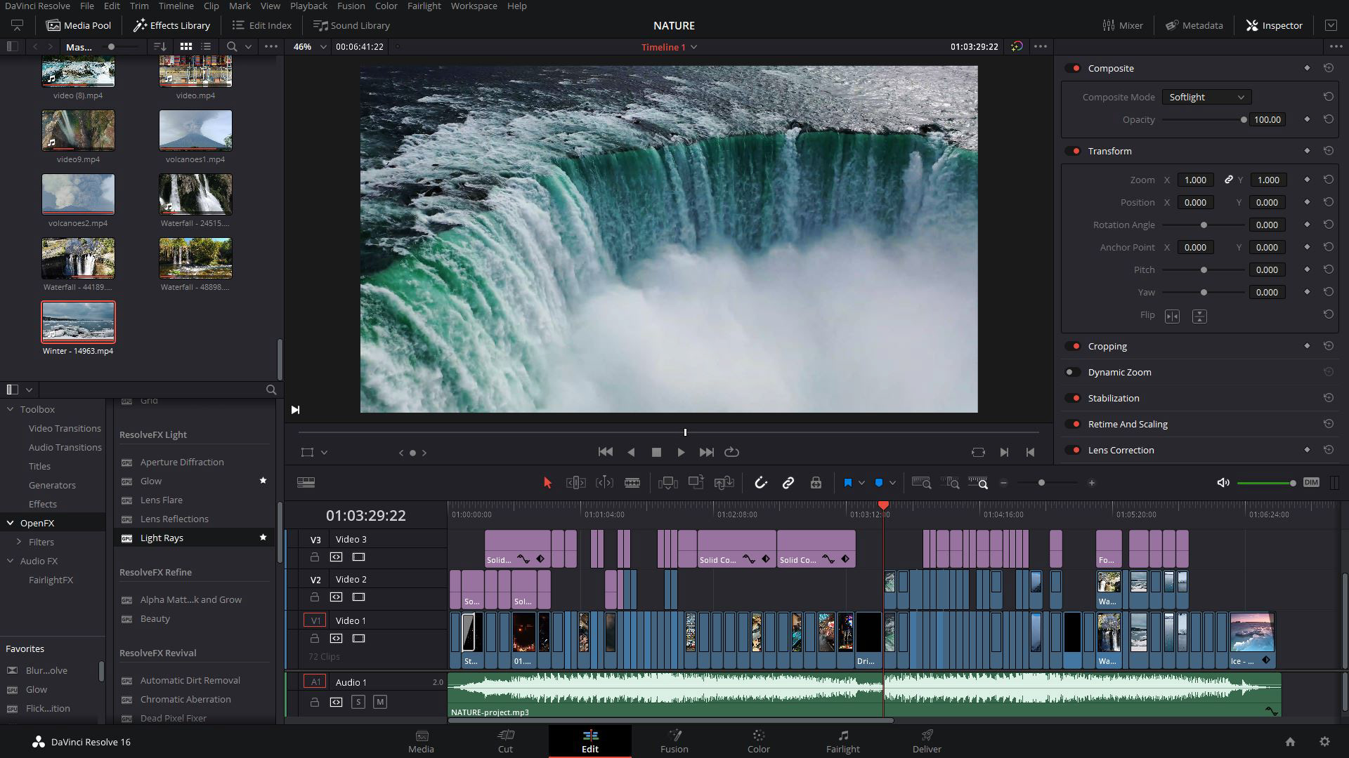Click the loop playback button
Viewport: 1349px width, 758px height.
731,452
